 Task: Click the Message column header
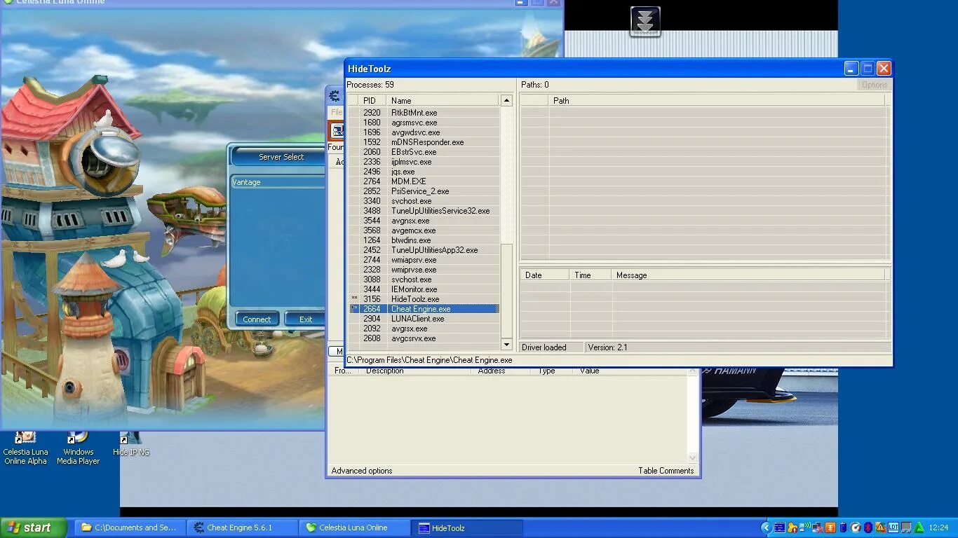click(x=748, y=275)
